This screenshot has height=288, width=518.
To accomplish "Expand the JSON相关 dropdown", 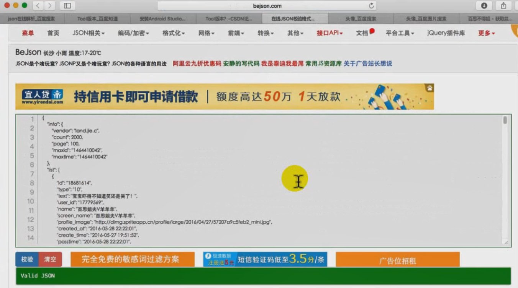I will click(x=89, y=33).
